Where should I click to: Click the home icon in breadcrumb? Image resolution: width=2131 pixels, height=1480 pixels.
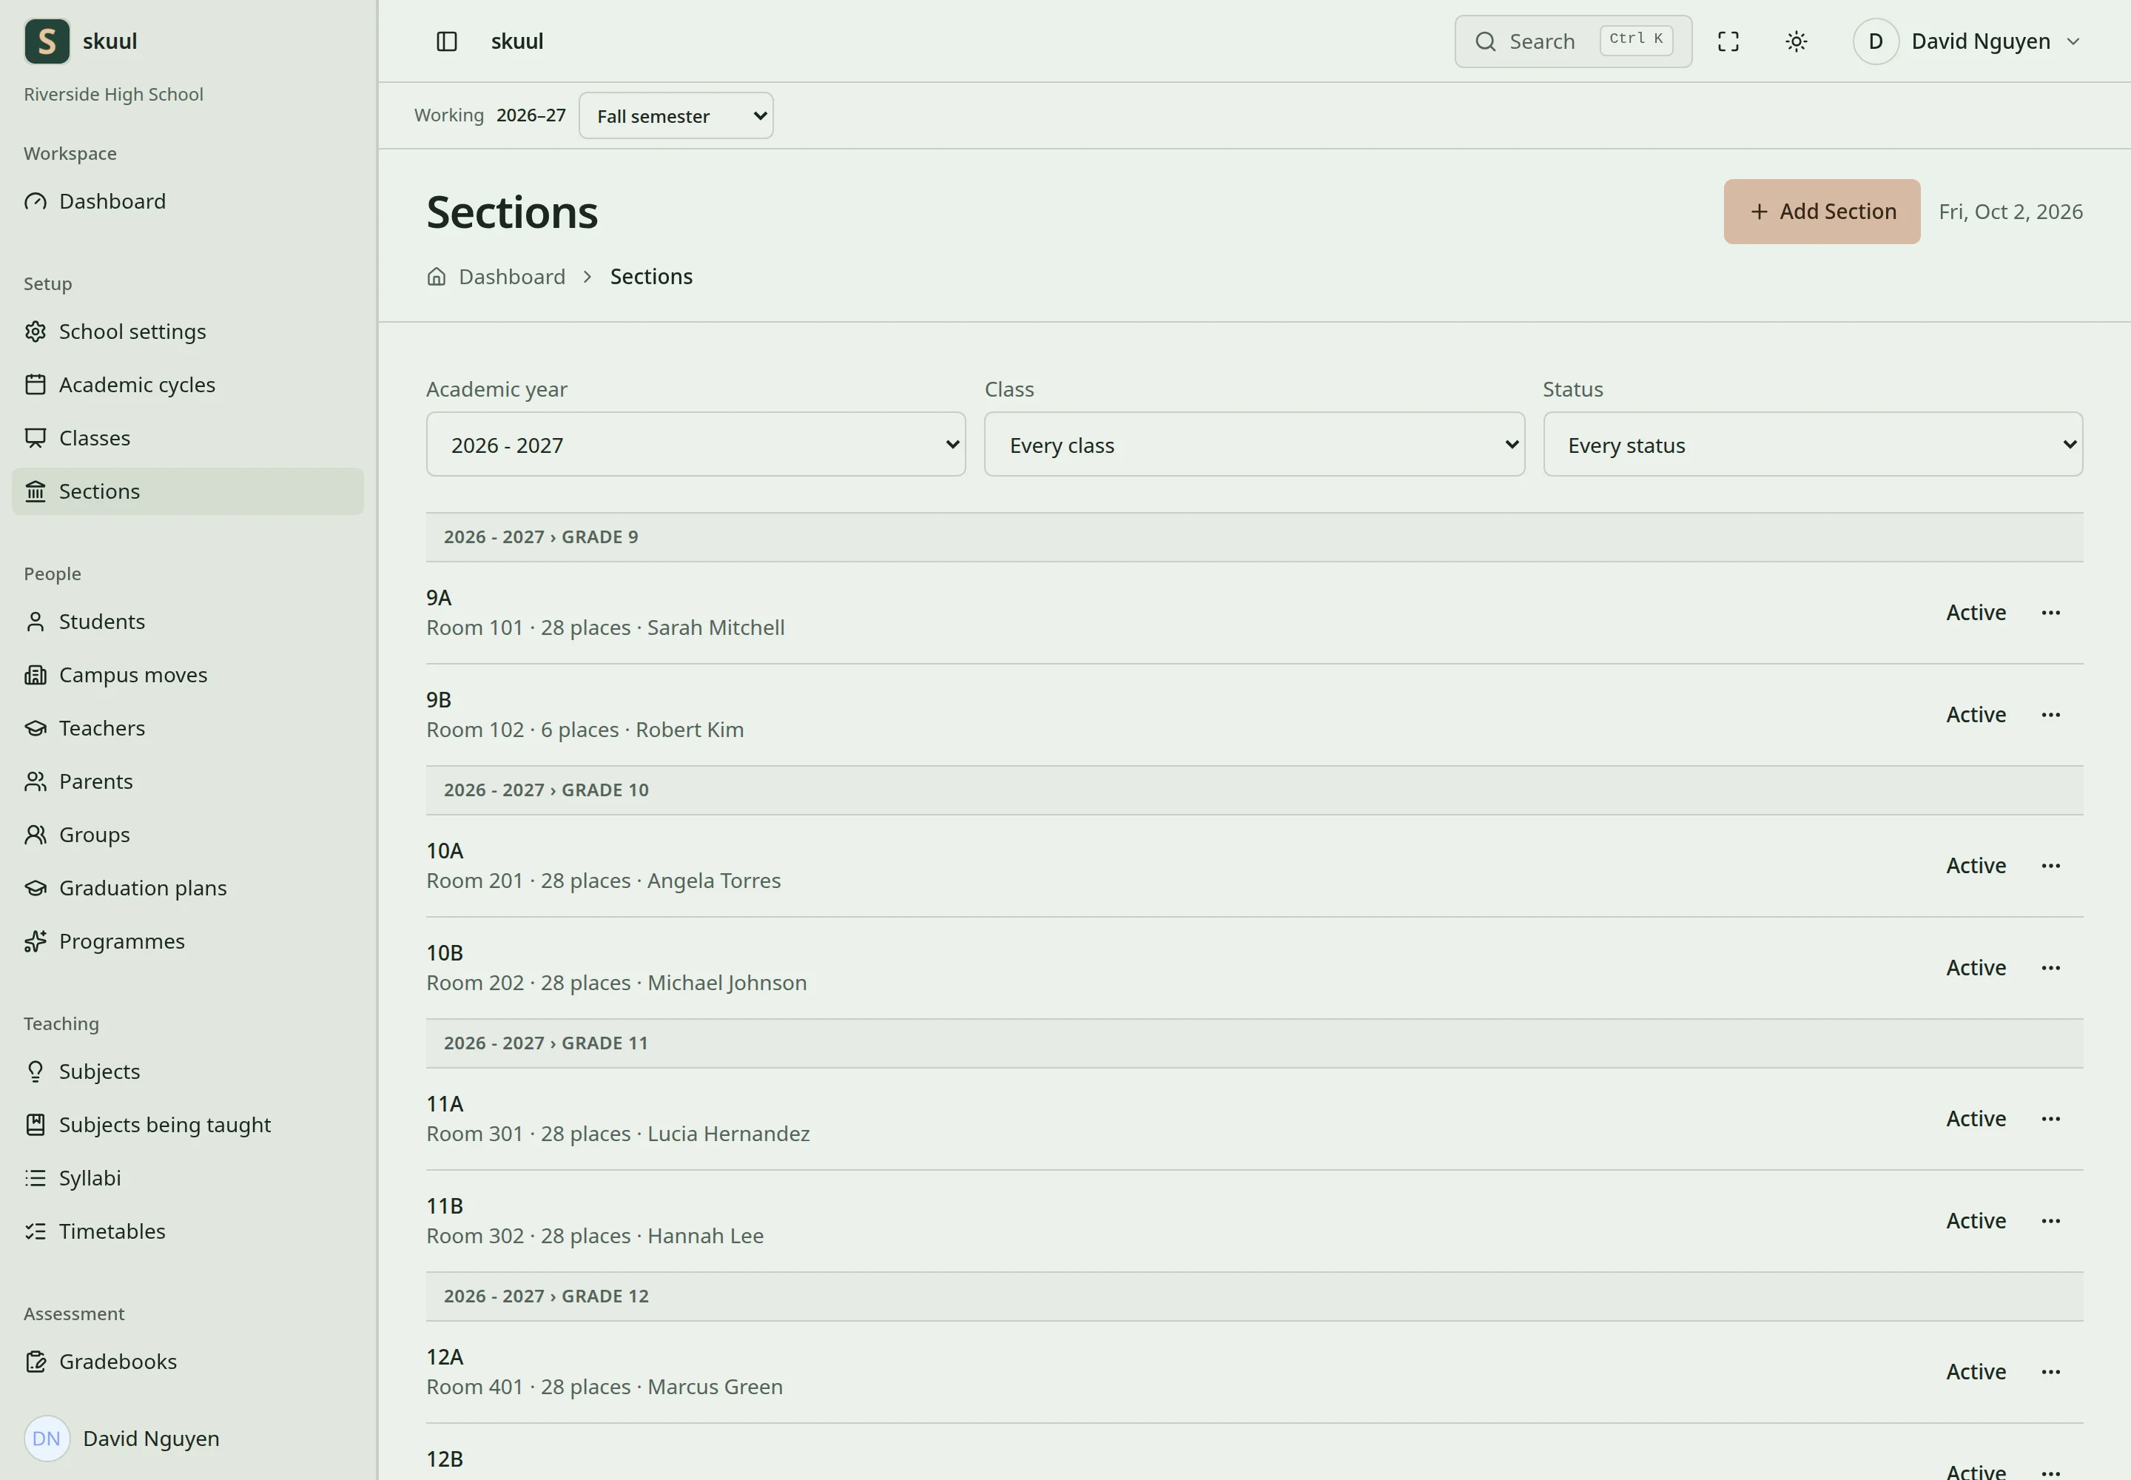click(x=436, y=277)
